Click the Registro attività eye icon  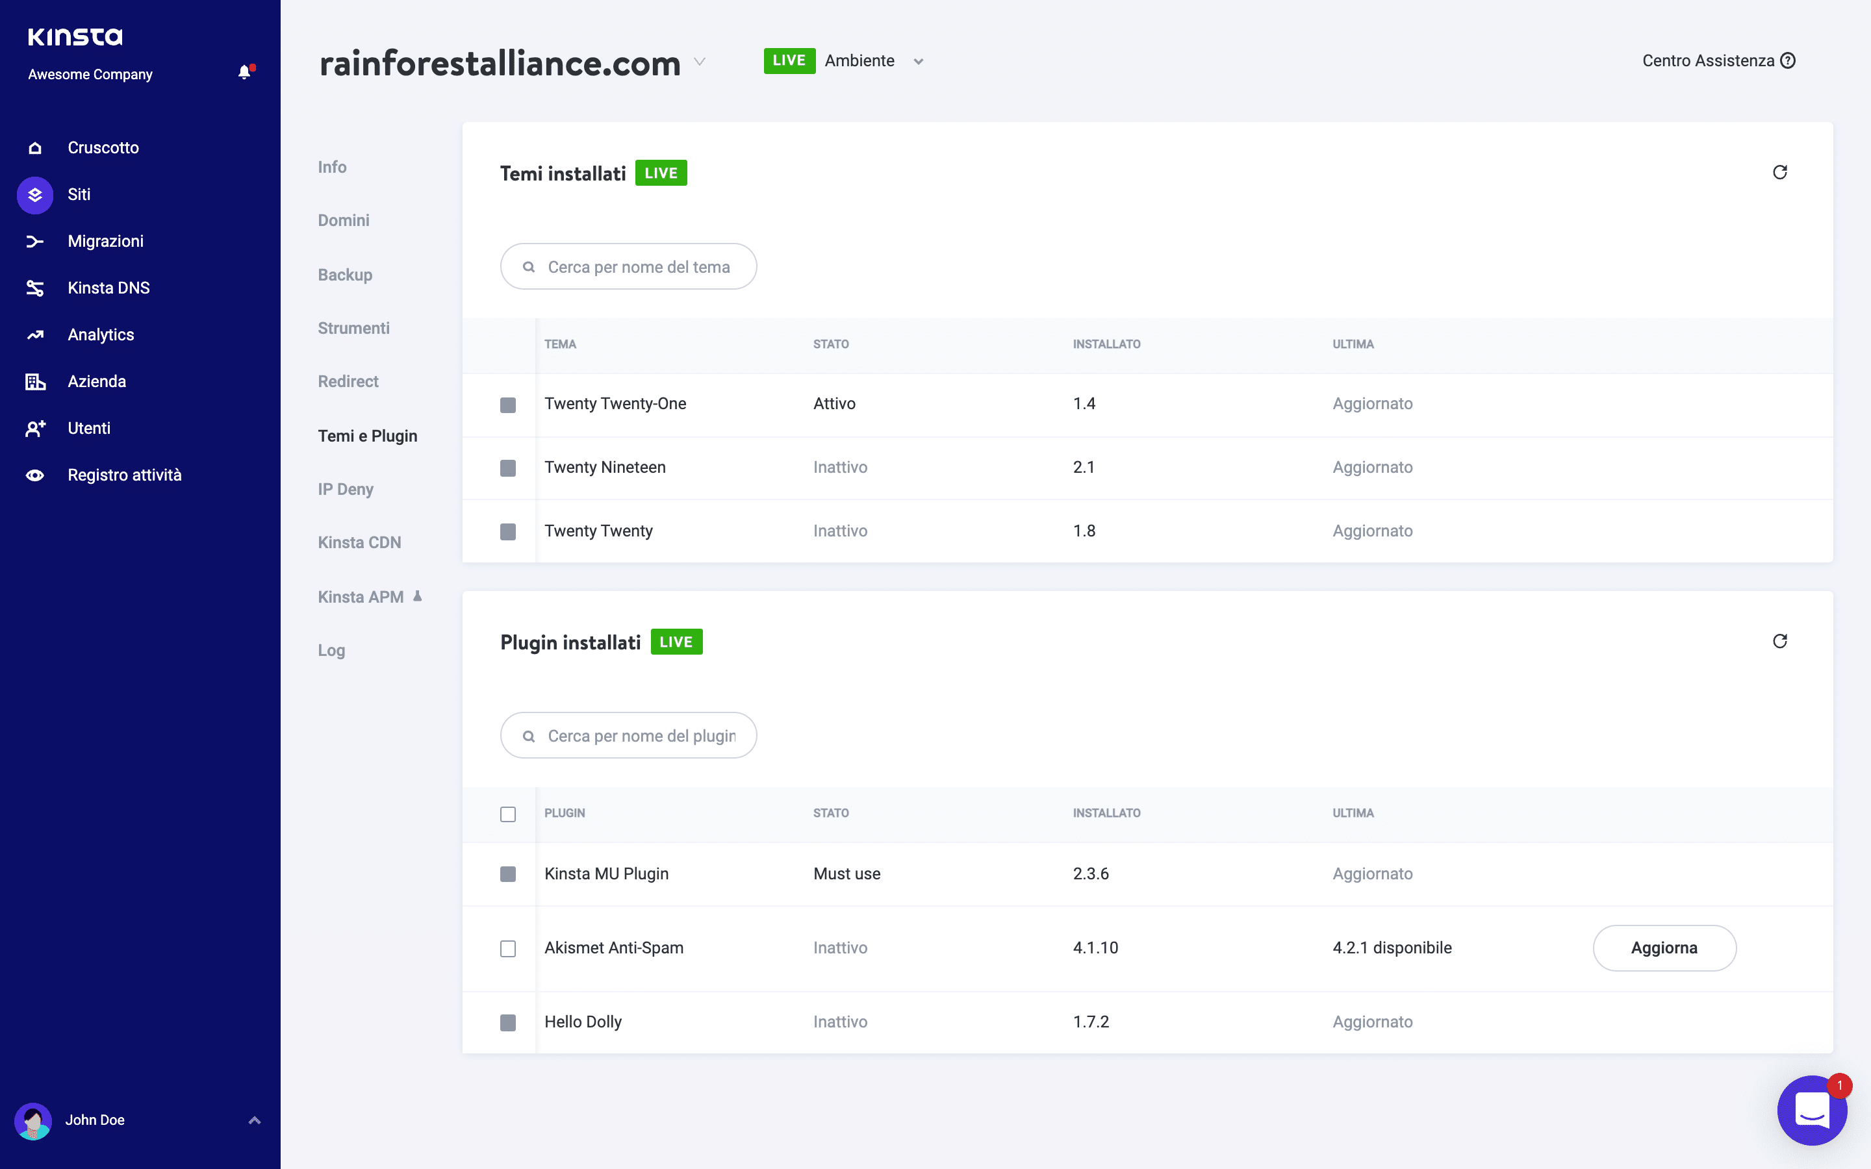coord(34,475)
